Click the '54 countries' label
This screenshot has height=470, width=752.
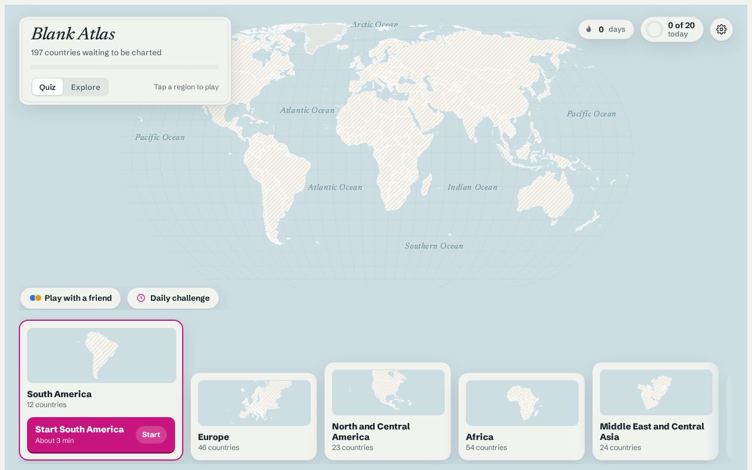[486, 448]
